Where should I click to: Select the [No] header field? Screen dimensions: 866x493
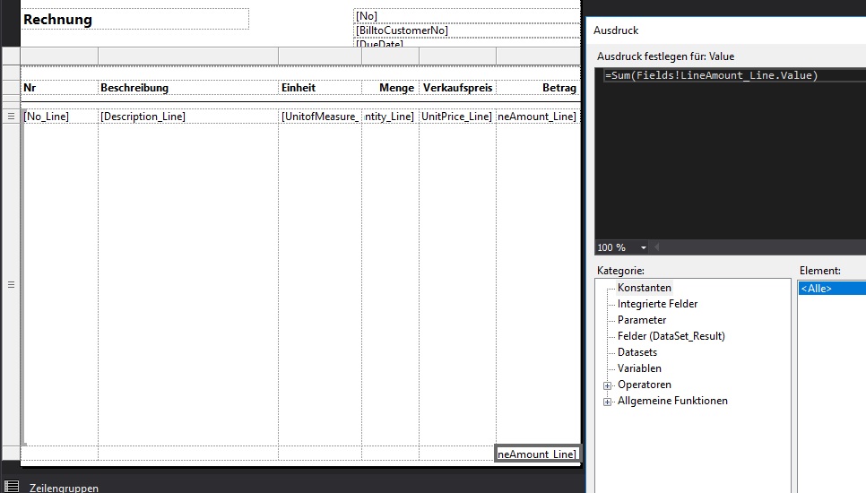click(467, 16)
